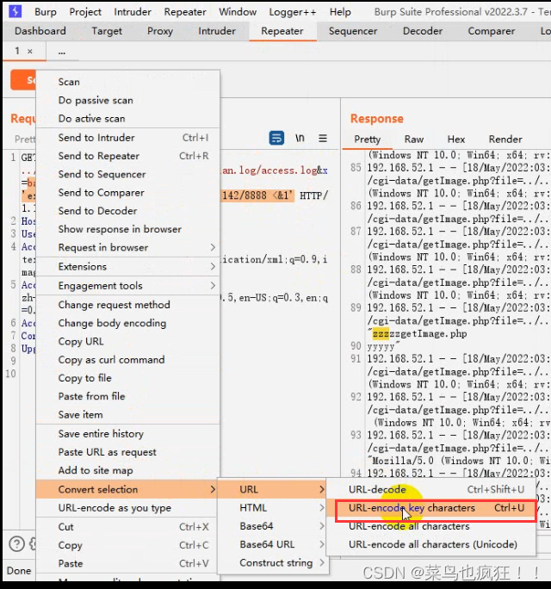The height and width of the screenshot is (589, 551).
Task: Choose URL-encode key characters
Action: coord(430,508)
